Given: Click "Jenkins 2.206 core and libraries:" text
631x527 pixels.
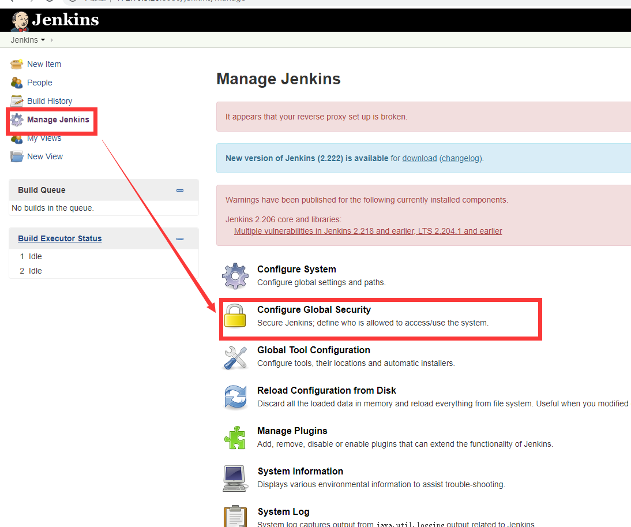Looking at the screenshot, I should click(283, 219).
